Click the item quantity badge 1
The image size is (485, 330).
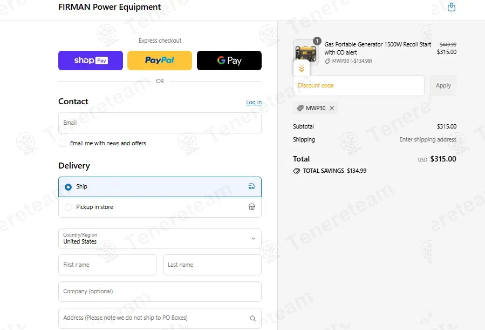pyautogui.click(x=317, y=41)
